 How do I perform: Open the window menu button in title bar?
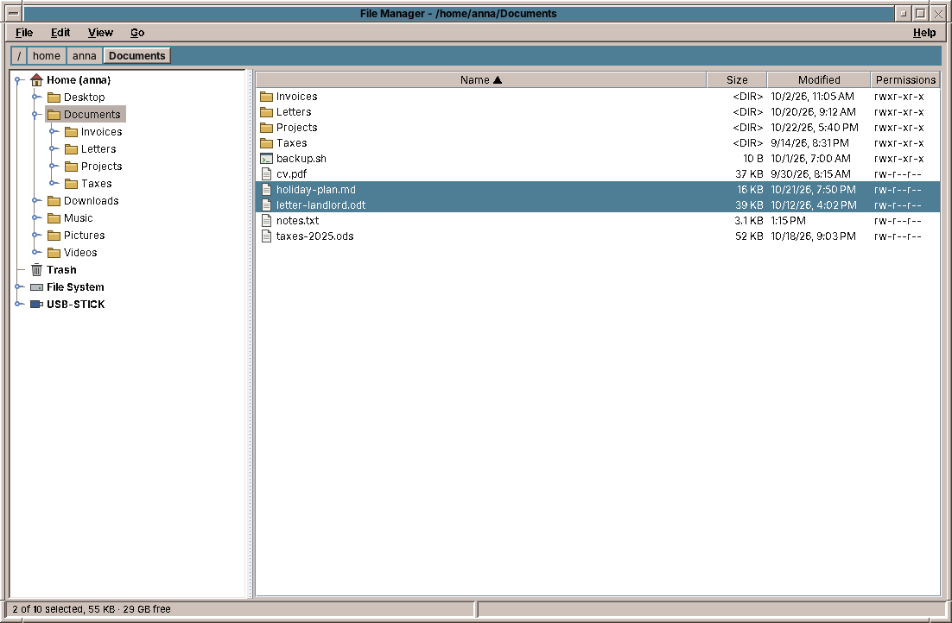tap(13, 13)
